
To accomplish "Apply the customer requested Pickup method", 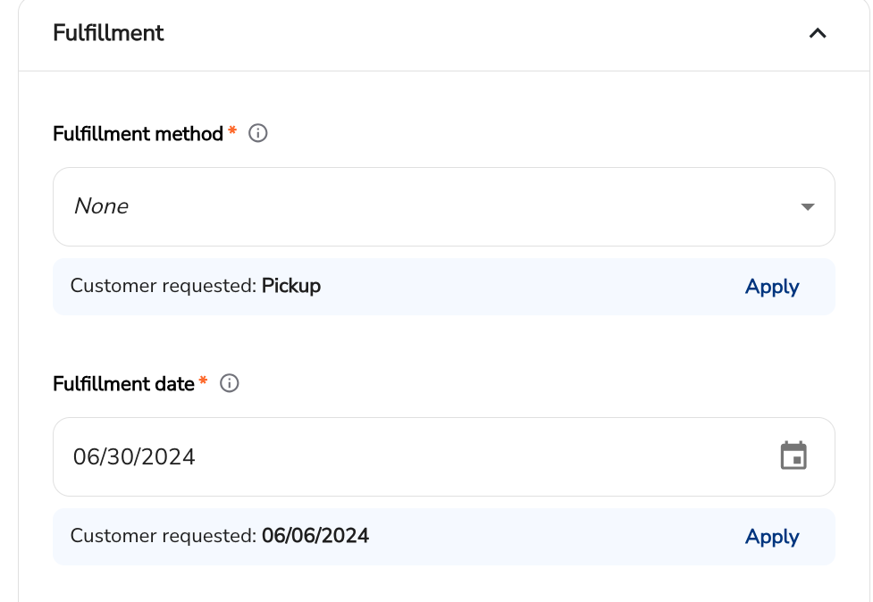I will (x=772, y=287).
